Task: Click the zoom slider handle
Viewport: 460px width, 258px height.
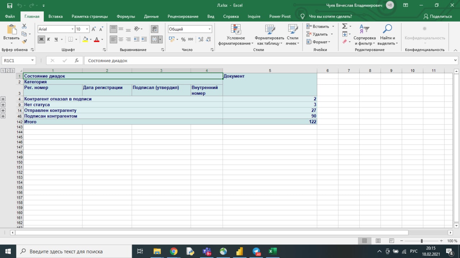Action: (422, 241)
